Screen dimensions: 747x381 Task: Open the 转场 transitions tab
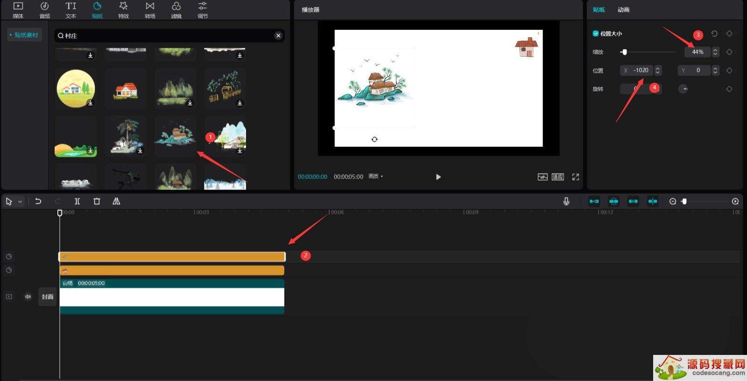click(150, 10)
